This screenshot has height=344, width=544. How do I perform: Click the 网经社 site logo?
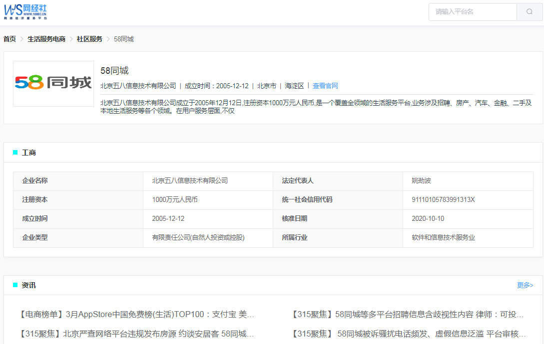[25, 11]
